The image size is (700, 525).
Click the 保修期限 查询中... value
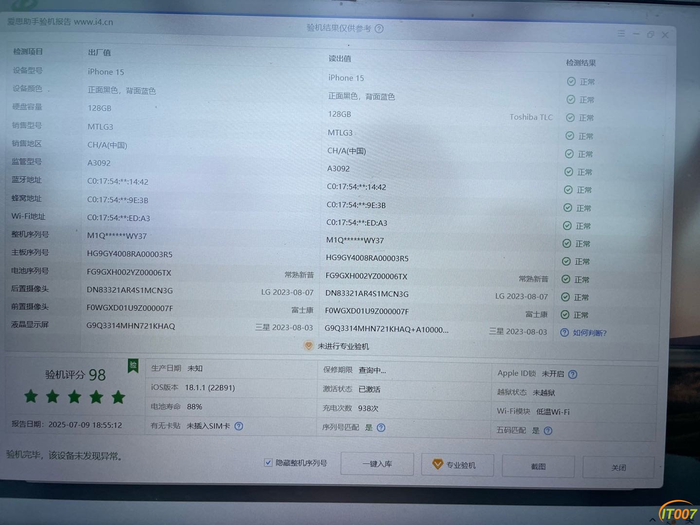(372, 370)
